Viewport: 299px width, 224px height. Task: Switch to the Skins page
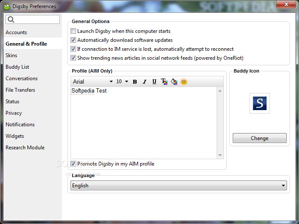click(32, 55)
